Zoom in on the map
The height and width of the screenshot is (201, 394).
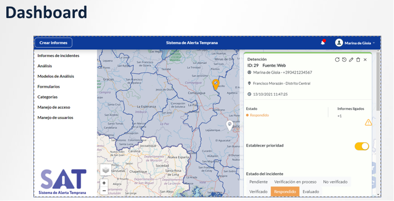(104, 183)
